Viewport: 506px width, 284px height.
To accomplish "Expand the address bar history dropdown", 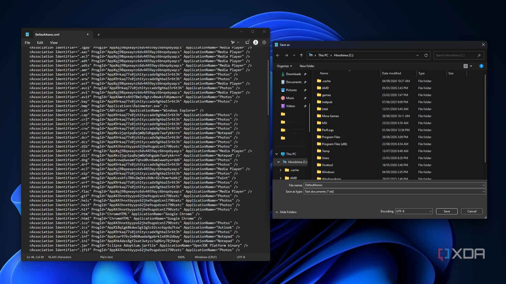I will click(x=418, y=55).
